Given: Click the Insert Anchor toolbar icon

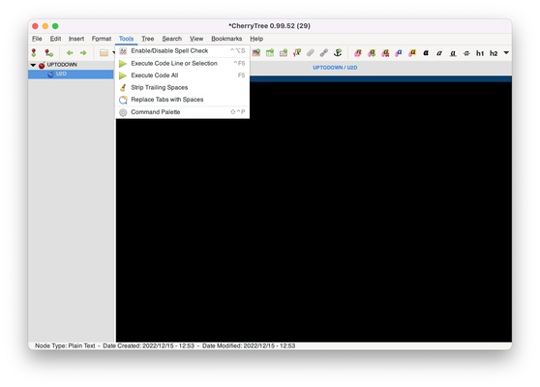Looking at the screenshot, I should click(x=338, y=52).
